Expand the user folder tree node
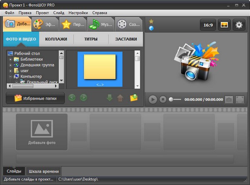This screenshot has width=250, height=185. coord(10,71)
